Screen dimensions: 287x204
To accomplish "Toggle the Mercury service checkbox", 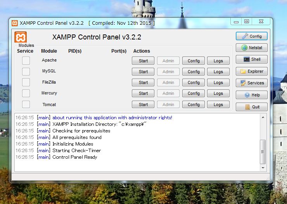I will (x=26, y=93).
